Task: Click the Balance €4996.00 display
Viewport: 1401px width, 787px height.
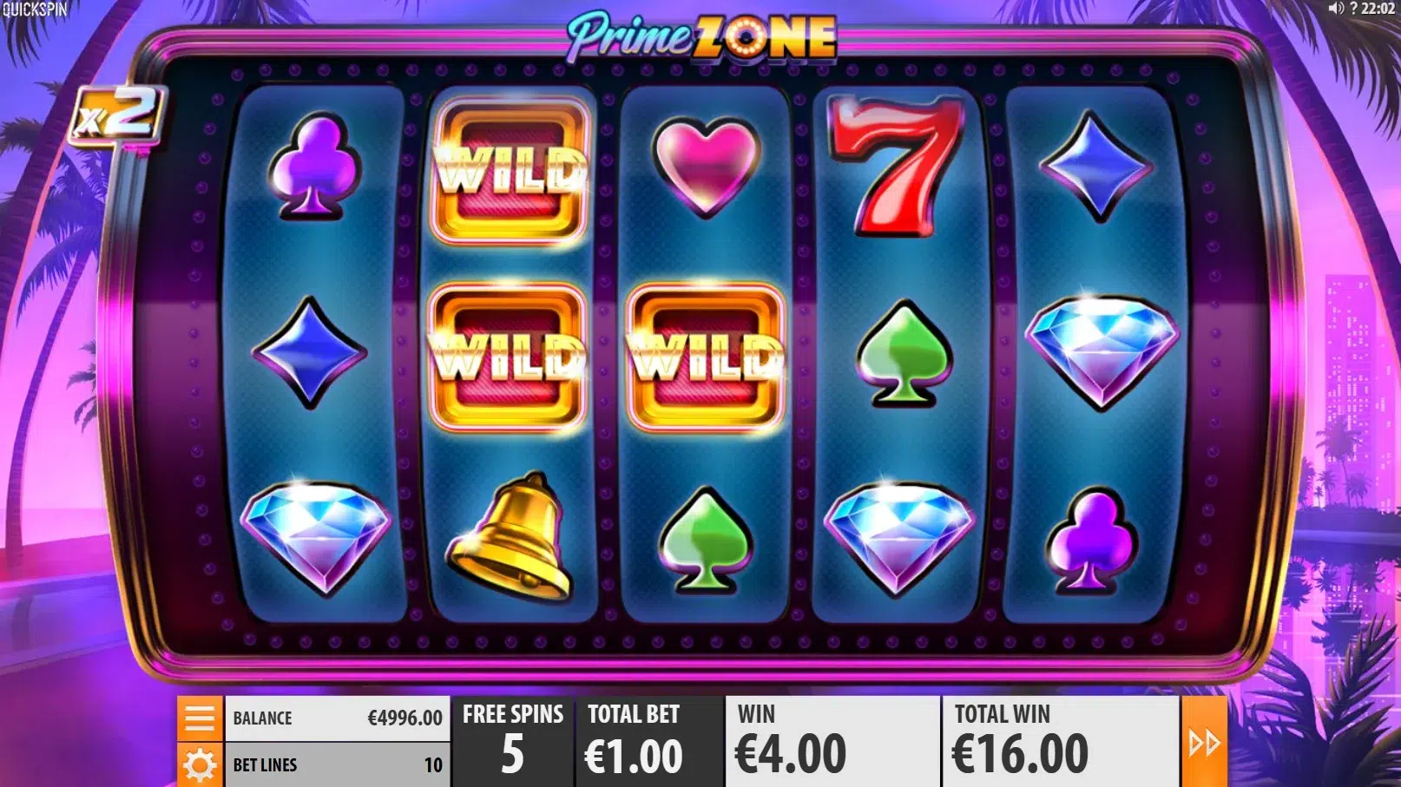Action: 338,718
